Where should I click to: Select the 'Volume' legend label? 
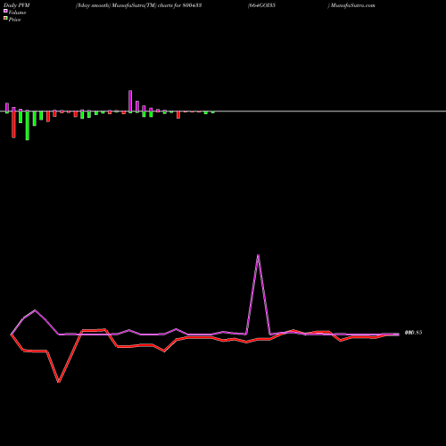pos(17,12)
